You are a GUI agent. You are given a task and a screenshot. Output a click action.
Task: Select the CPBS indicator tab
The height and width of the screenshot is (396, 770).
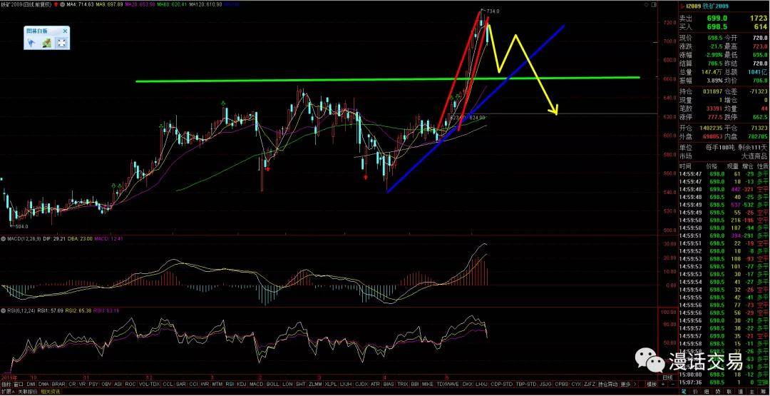pyautogui.click(x=561, y=384)
